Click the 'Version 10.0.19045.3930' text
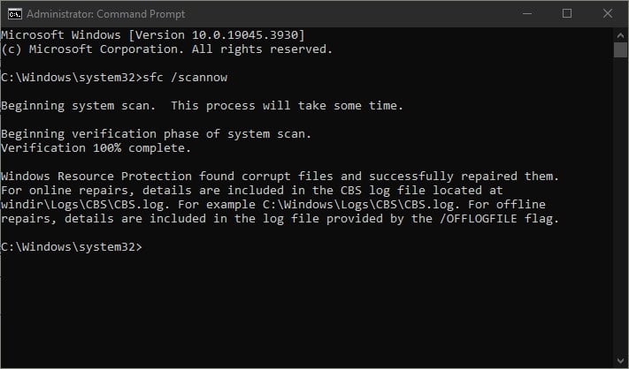629x369 pixels. (x=217, y=34)
